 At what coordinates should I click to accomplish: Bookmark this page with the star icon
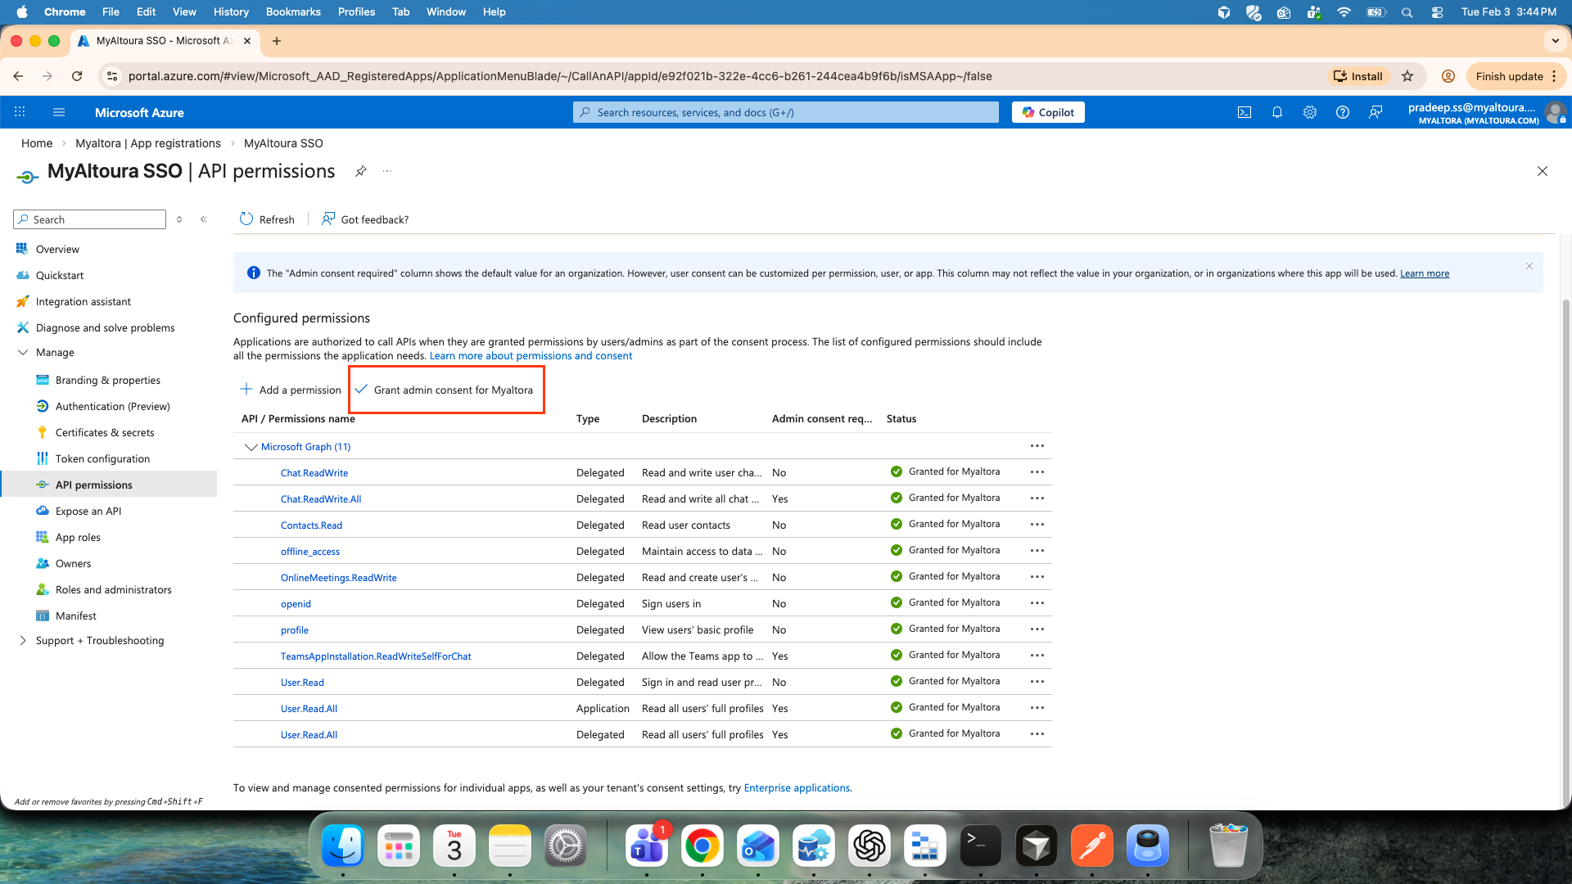[x=1407, y=76]
